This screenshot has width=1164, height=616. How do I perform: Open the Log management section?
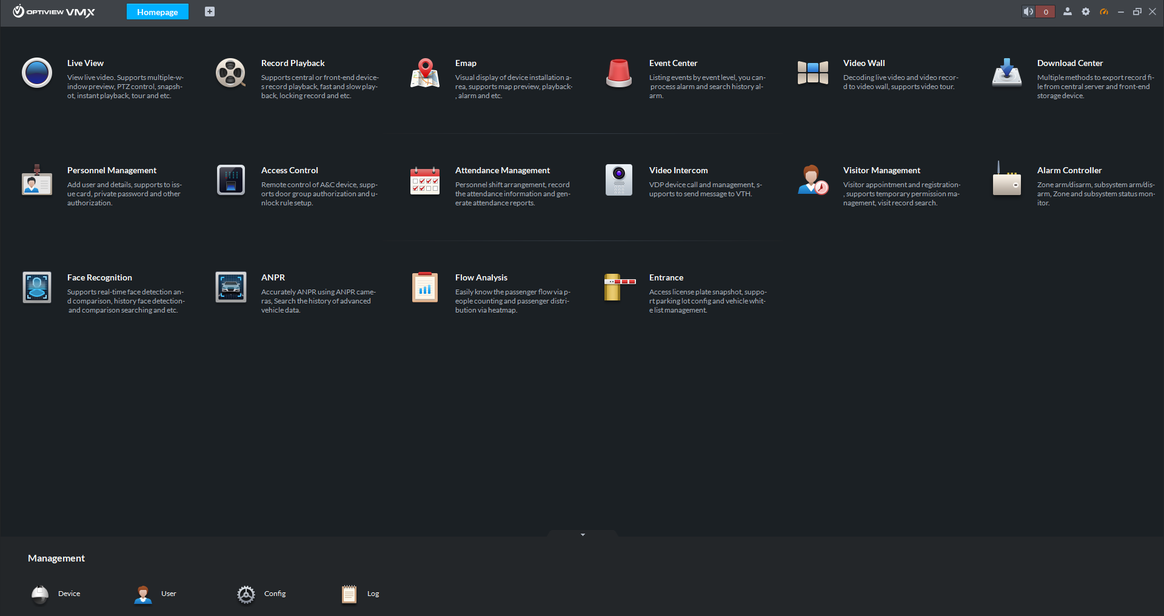pos(360,594)
